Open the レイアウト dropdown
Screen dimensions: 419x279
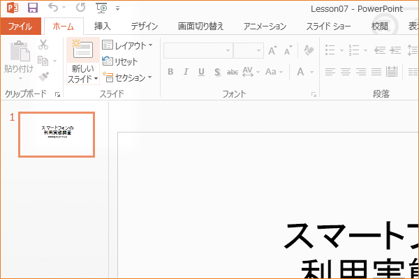click(x=127, y=45)
